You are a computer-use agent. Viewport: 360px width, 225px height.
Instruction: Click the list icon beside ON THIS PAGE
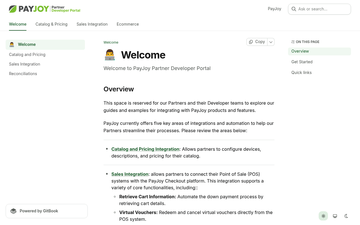293,42
